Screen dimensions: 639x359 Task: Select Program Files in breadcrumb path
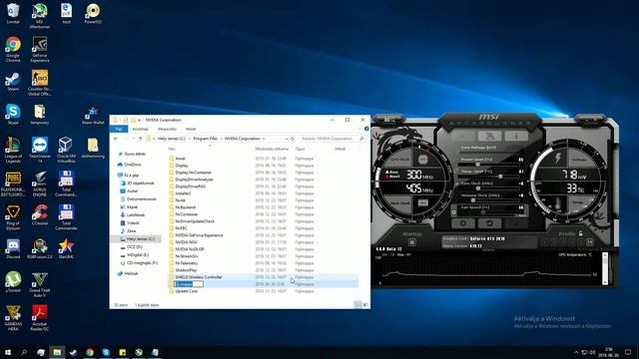coord(205,139)
